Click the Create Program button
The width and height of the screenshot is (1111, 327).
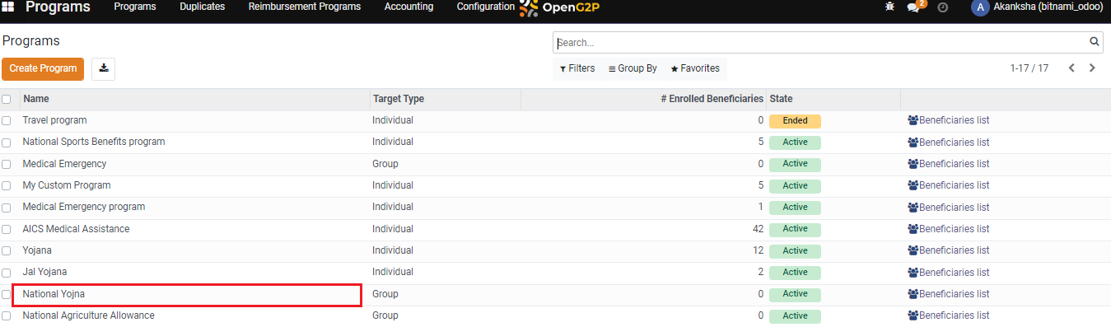tap(43, 68)
